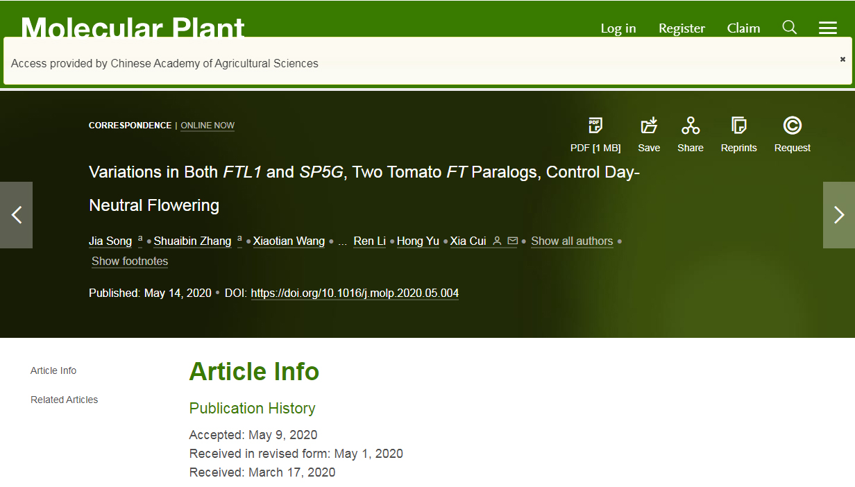Jump to Article Info section
Viewport: 855px width, 487px height.
[53, 370]
